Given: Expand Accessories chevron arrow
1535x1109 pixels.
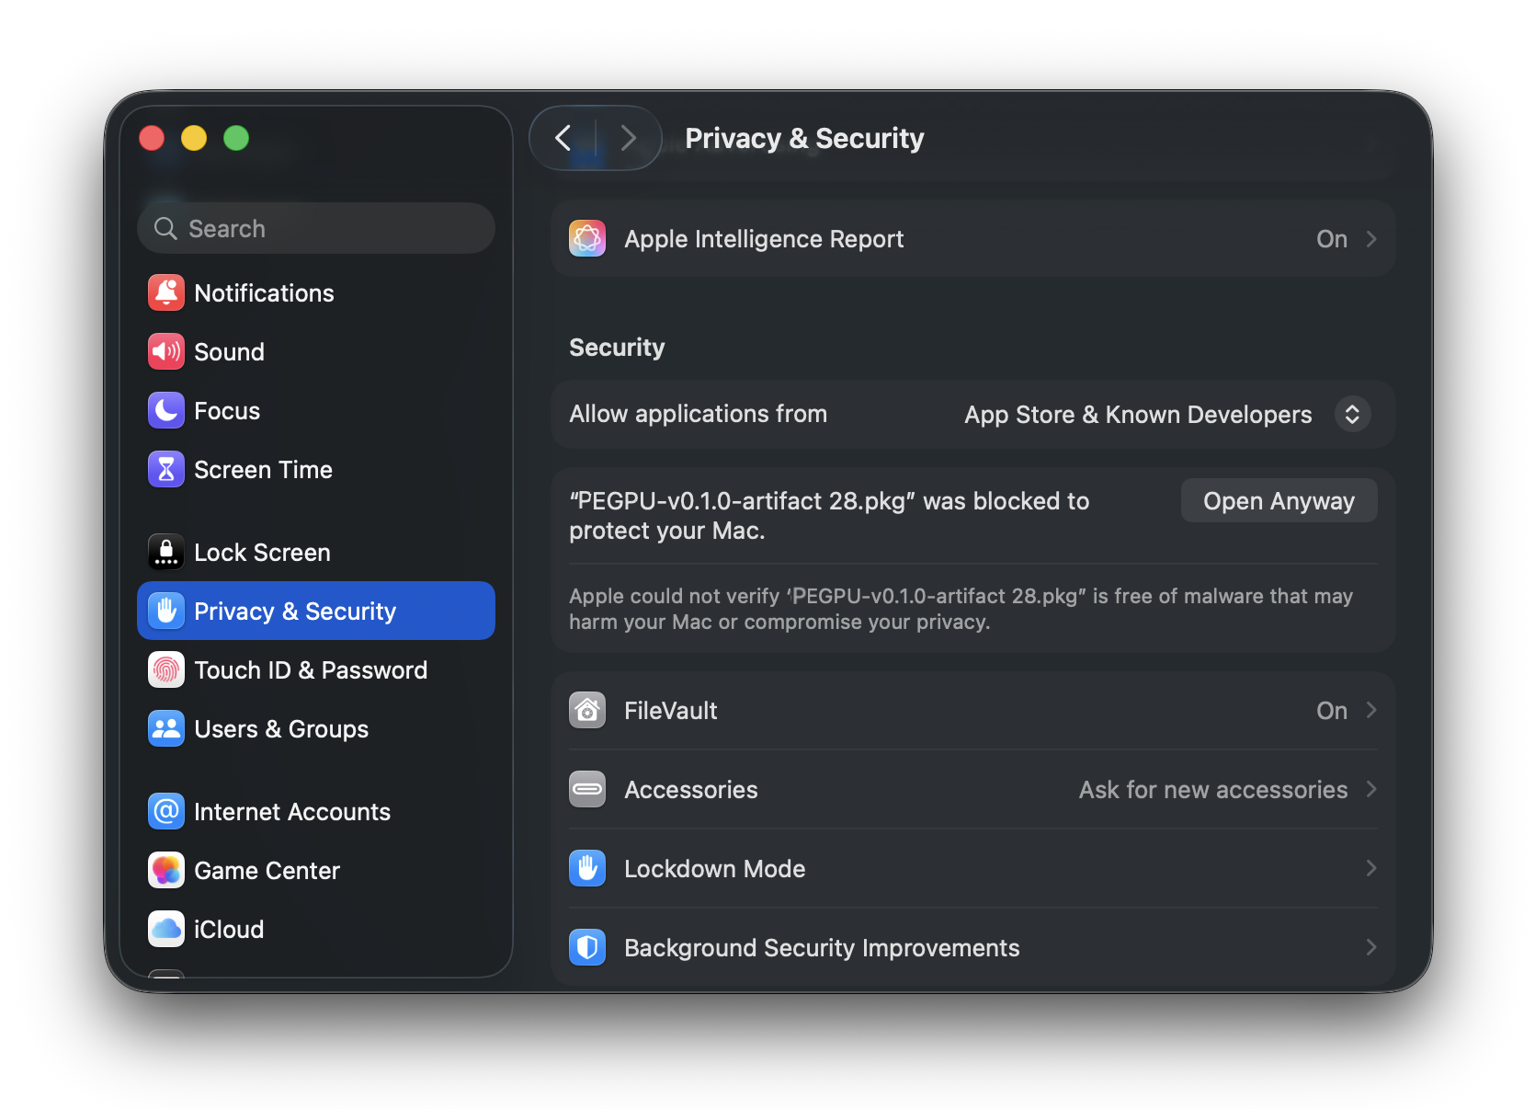Looking at the screenshot, I should pos(1371,790).
